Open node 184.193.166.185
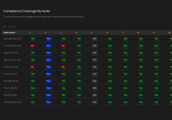The image size is (172, 120). coord(12,60)
